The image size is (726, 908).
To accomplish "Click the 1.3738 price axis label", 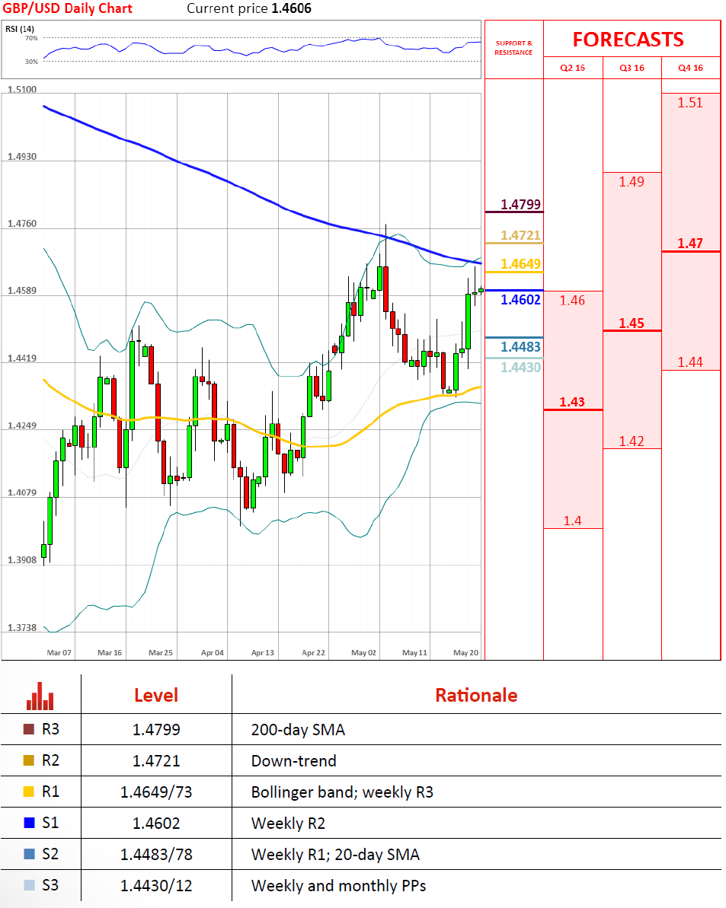I will (x=22, y=628).
